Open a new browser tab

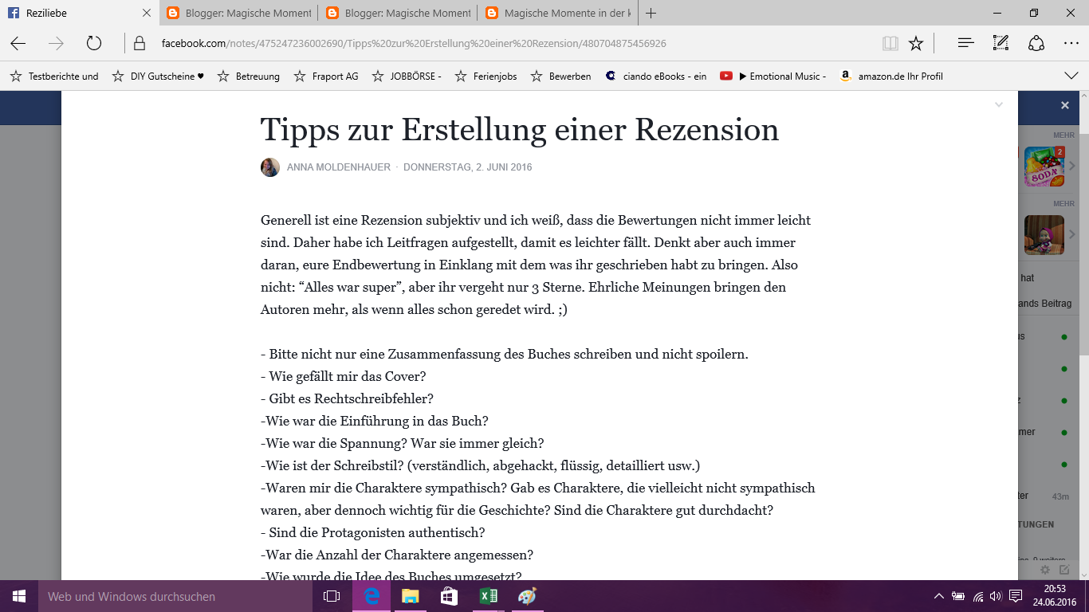651,13
